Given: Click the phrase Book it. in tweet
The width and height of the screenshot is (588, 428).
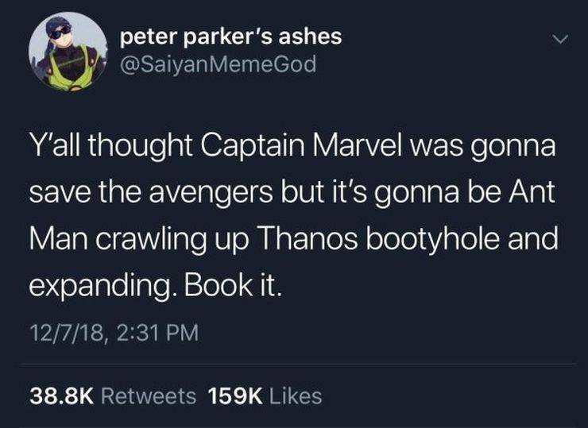Looking at the screenshot, I should (232, 286).
